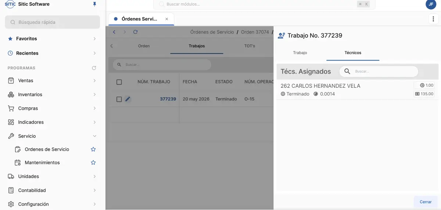Expand the Recientes section
The image size is (441, 210).
[94, 53]
